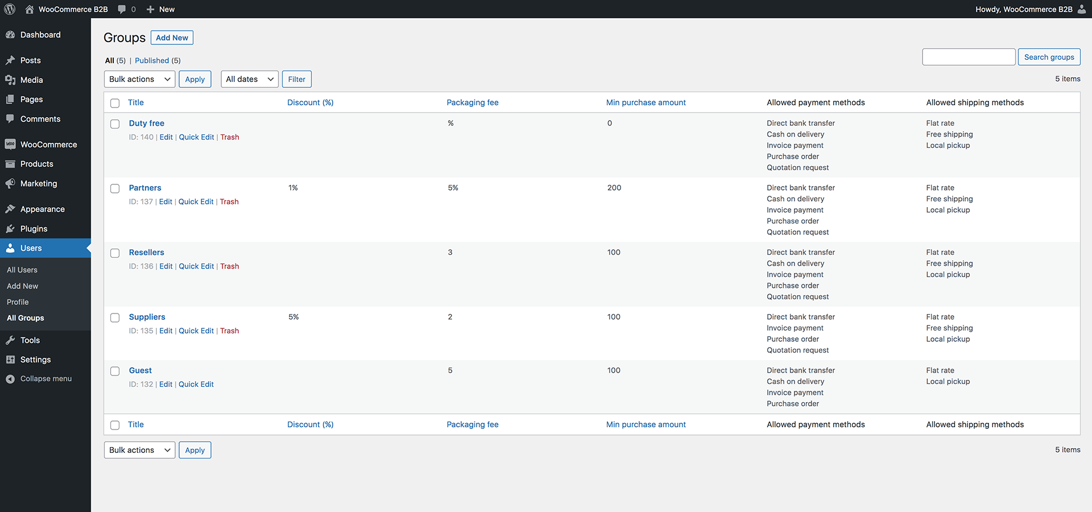This screenshot has height=512, width=1092.
Task: Click into the search groups text field
Action: [968, 57]
